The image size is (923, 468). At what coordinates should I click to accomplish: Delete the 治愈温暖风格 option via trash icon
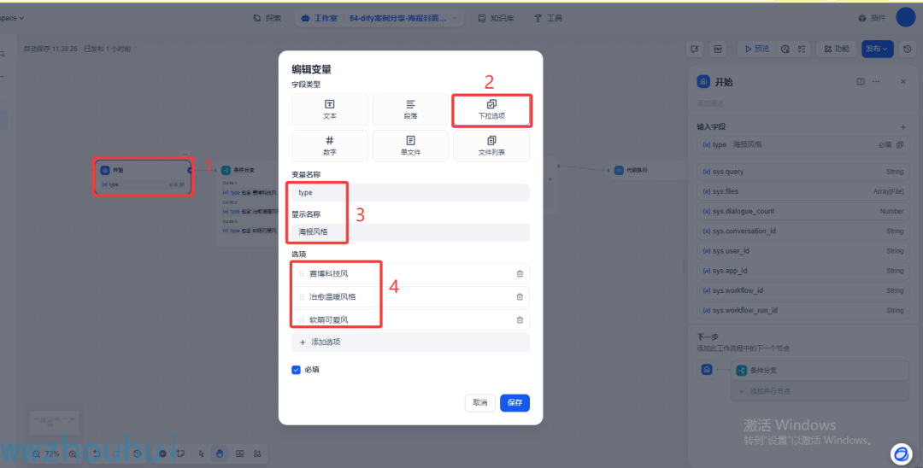click(520, 297)
